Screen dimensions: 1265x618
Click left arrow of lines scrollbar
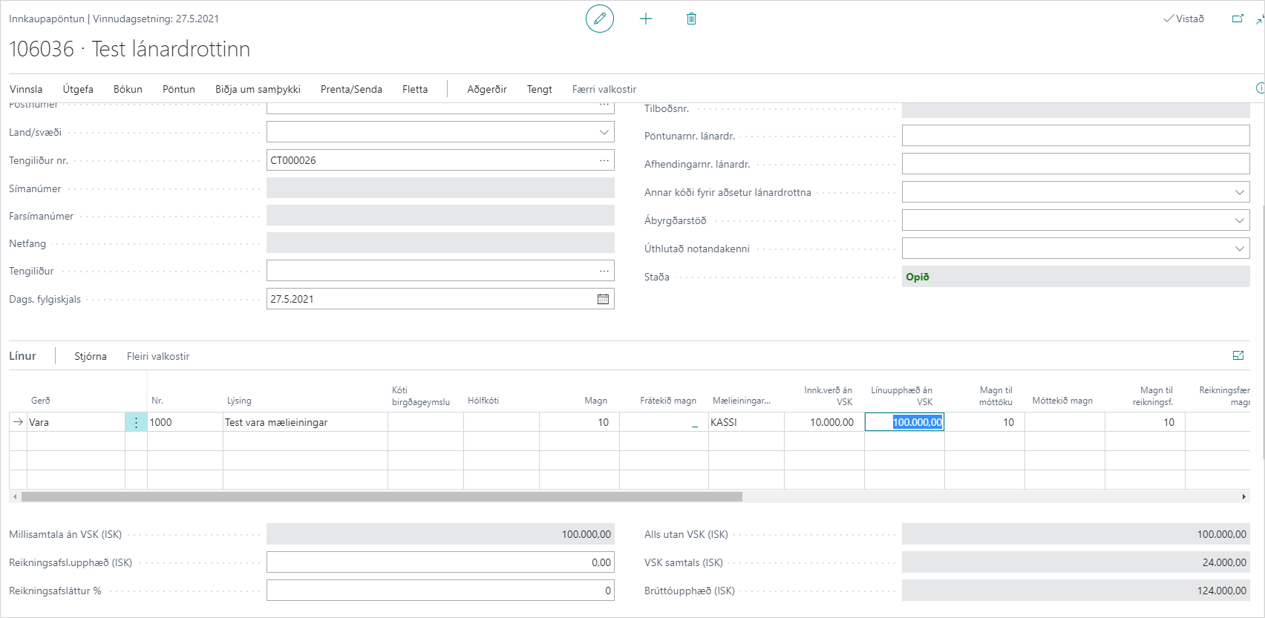[x=15, y=496]
